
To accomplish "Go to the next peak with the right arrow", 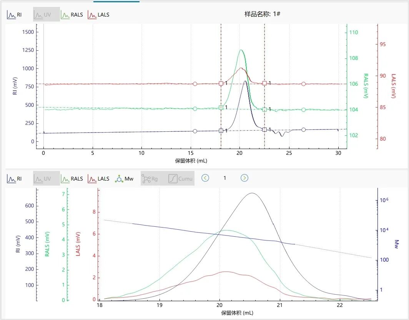I will click(244, 178).
